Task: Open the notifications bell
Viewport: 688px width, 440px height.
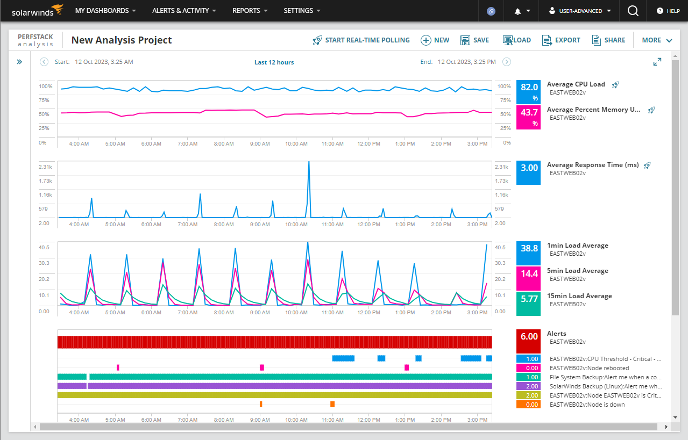Action: (517, 11)
